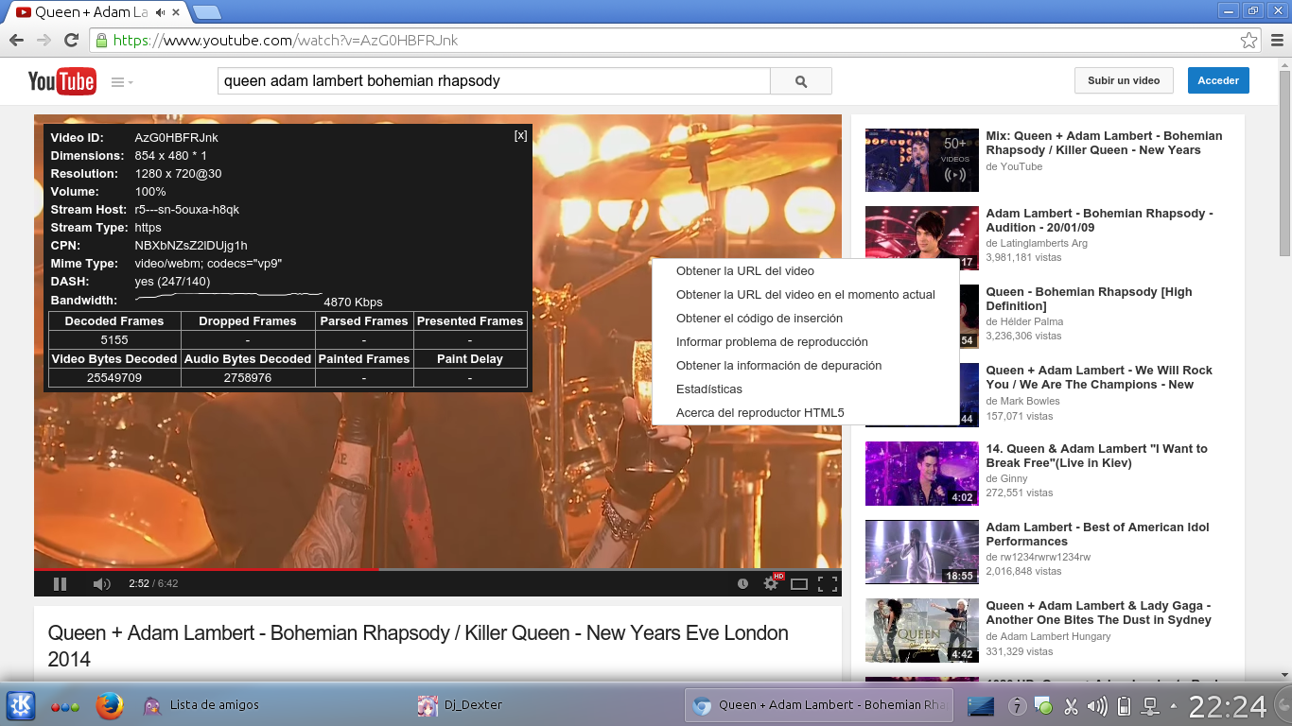1292x726 pixels.
Task: Open Adam Lambert Audition video title link
Action: (x=1099, y=220)
